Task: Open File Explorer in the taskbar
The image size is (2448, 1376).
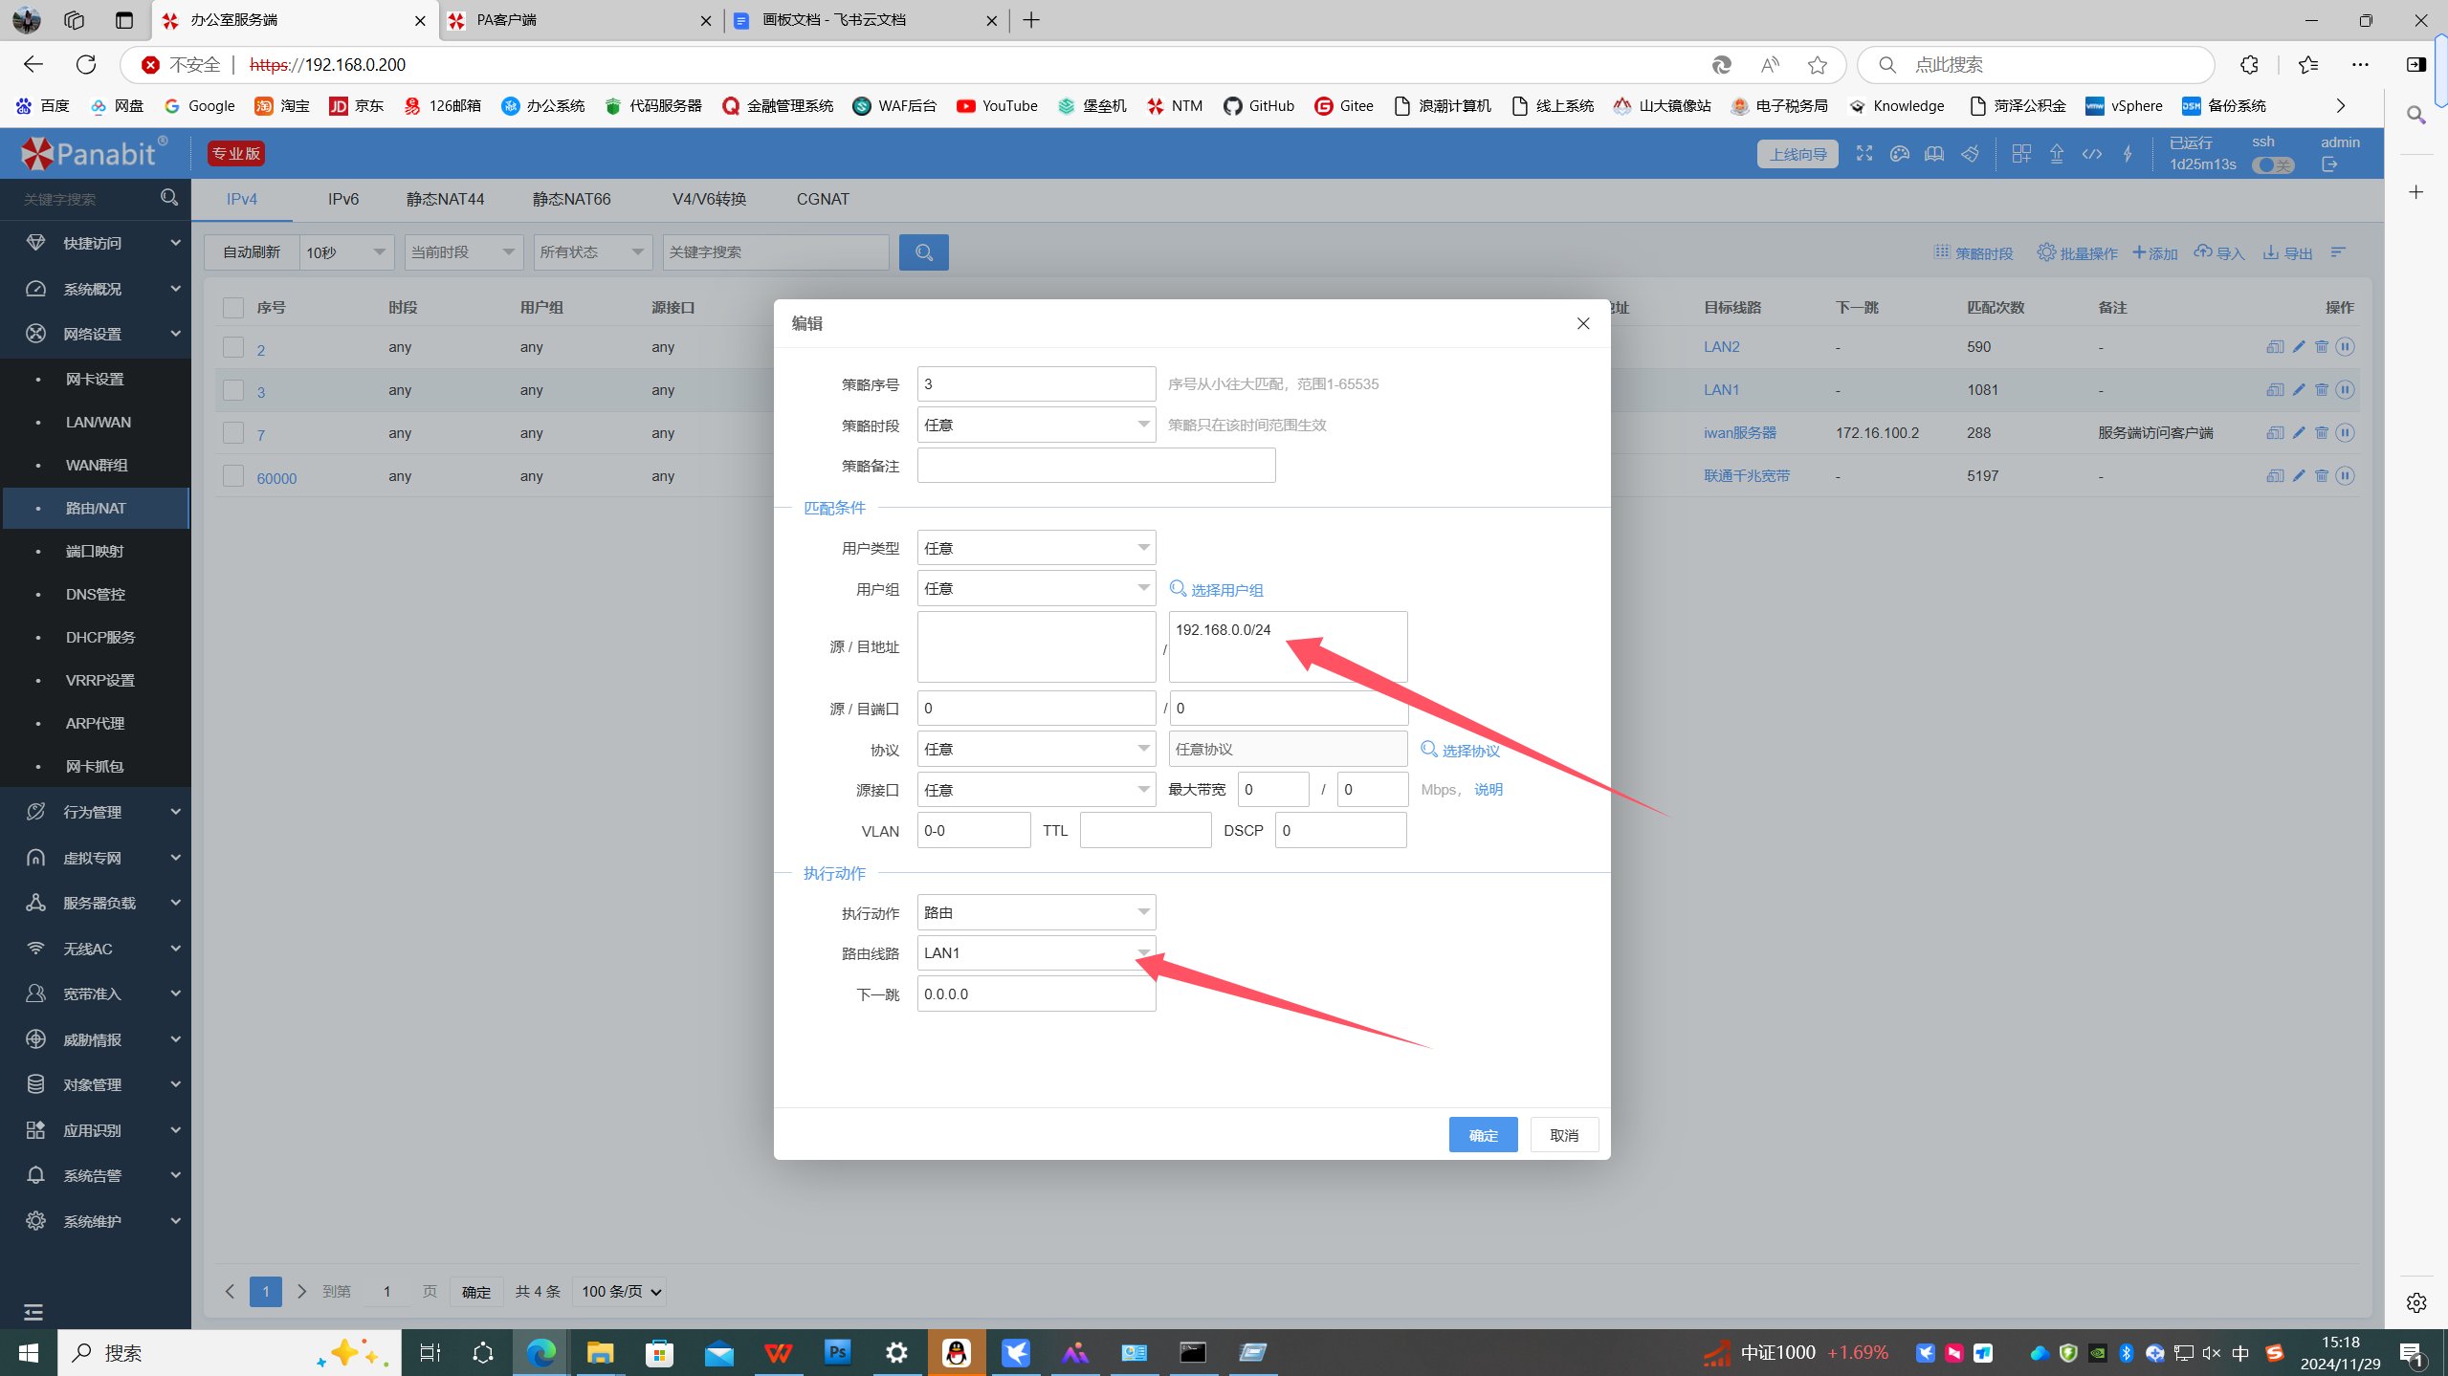Action: tap(600, 1352)
